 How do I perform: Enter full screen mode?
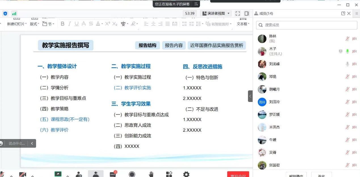pos(238,13)
